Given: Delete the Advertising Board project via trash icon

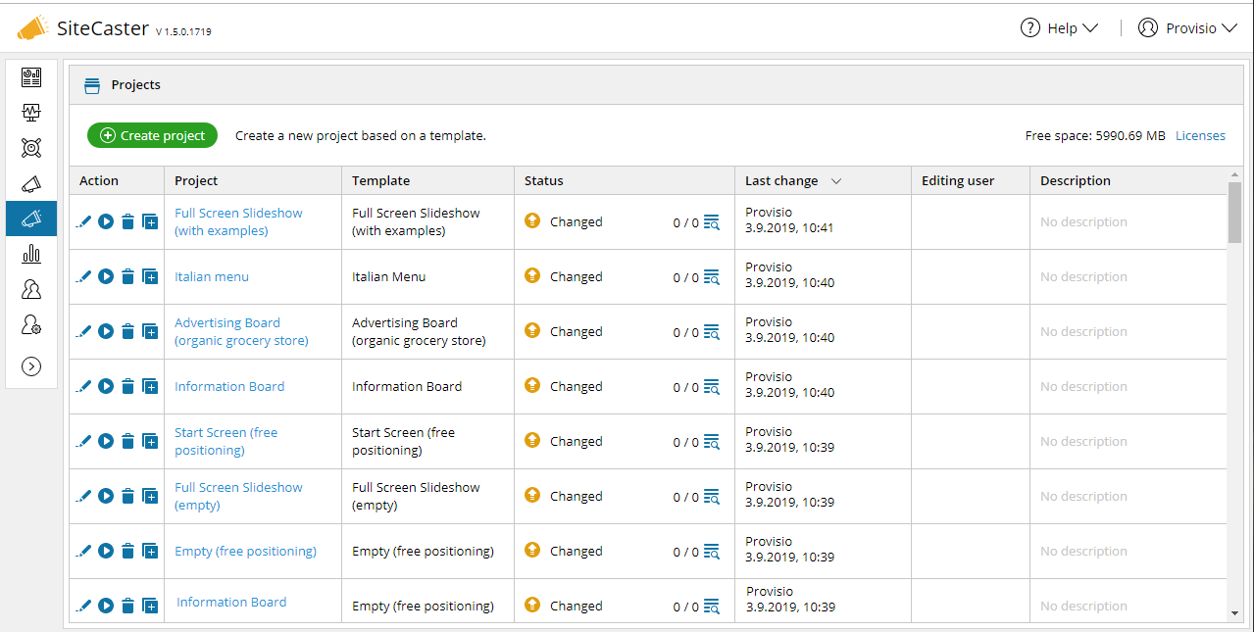Looking at the screenshot, I should click(127, 332).
